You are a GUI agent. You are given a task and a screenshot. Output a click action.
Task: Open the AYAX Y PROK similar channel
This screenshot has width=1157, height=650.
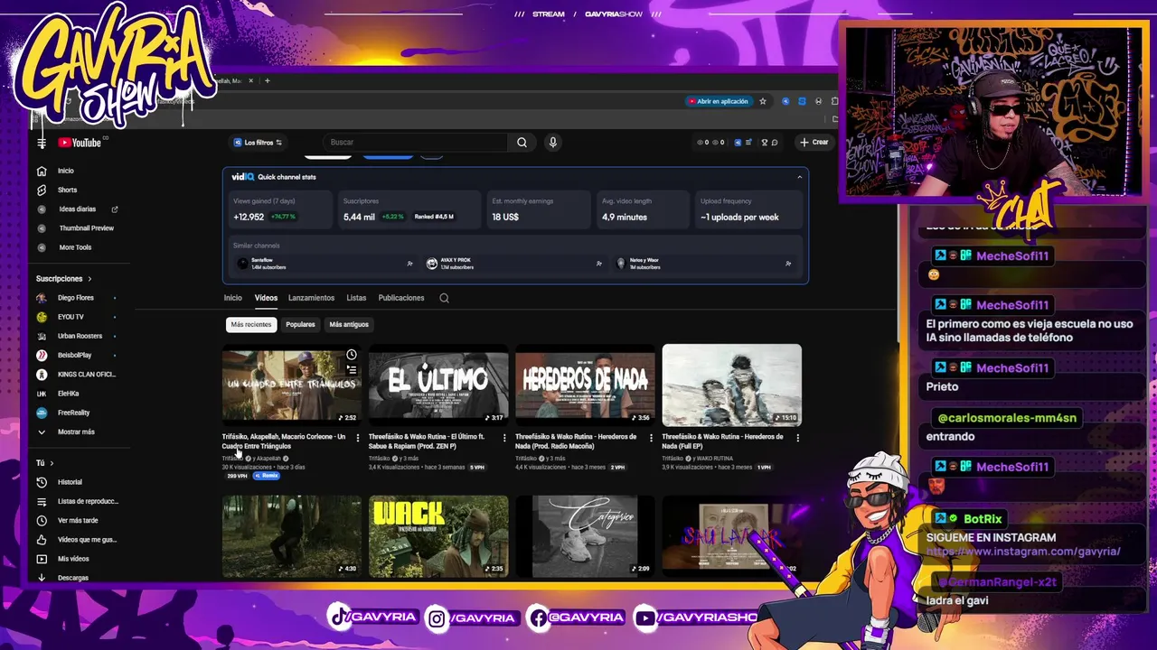pos(513,264)
